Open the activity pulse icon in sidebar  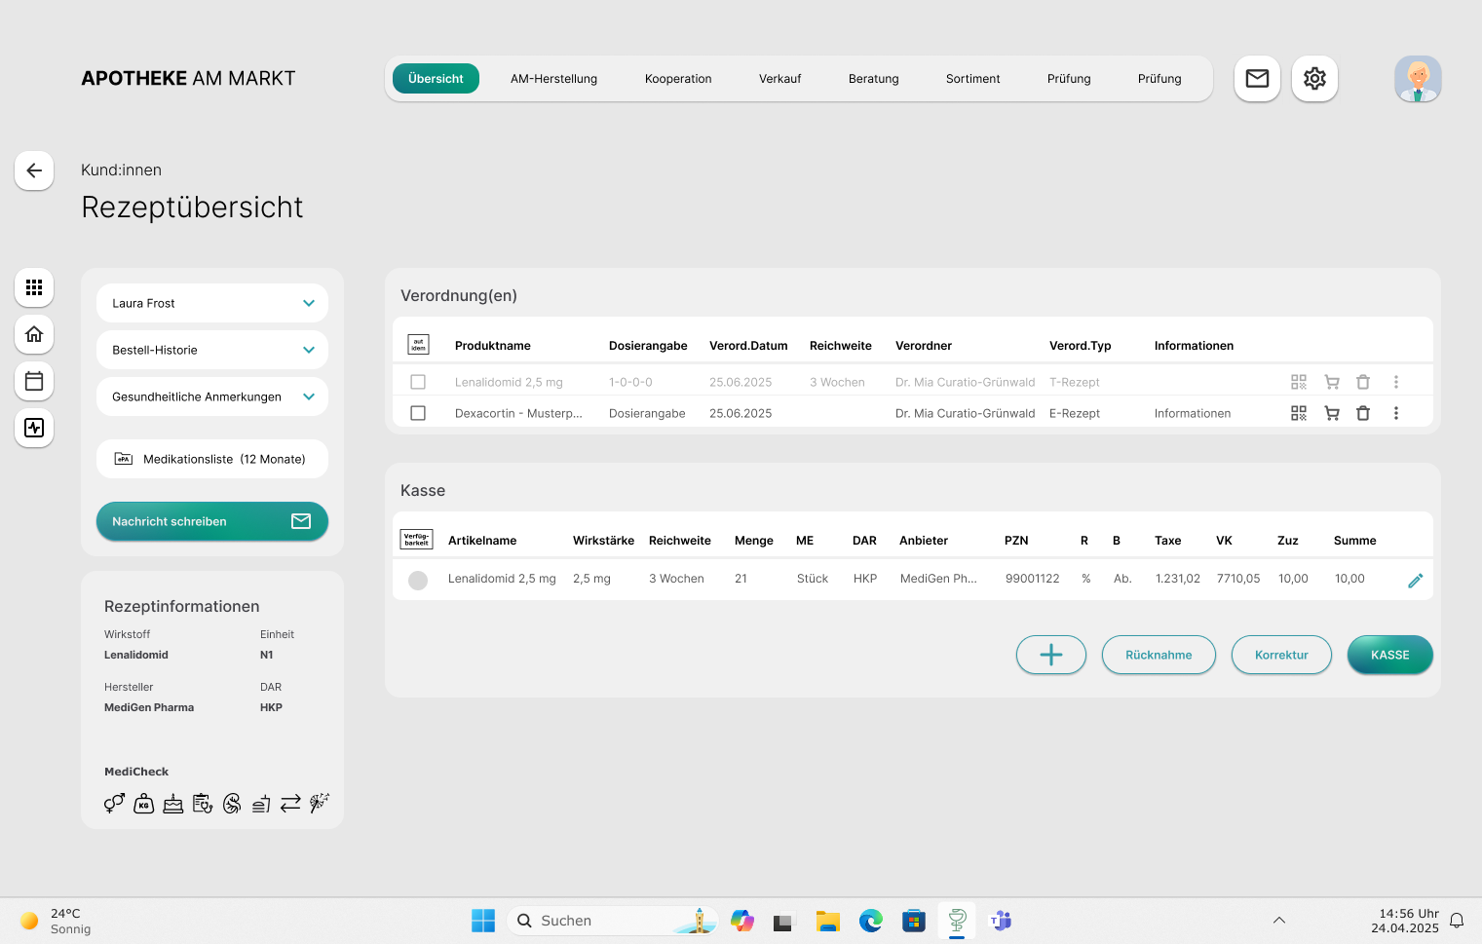click(34, 428)
